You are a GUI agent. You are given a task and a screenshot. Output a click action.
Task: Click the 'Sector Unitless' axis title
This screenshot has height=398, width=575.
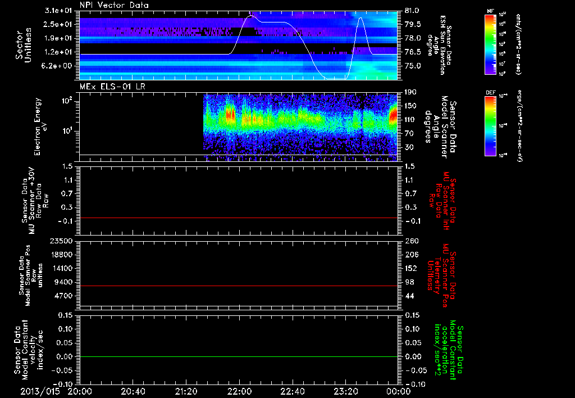click(x=24, y=45)
